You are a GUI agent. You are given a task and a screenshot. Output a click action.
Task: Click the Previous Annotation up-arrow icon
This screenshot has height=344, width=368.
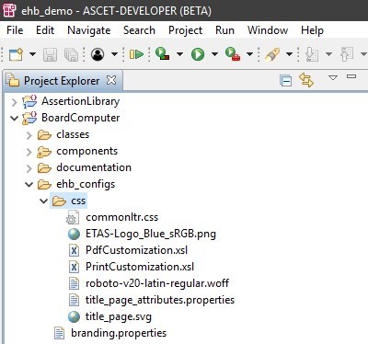347,54
